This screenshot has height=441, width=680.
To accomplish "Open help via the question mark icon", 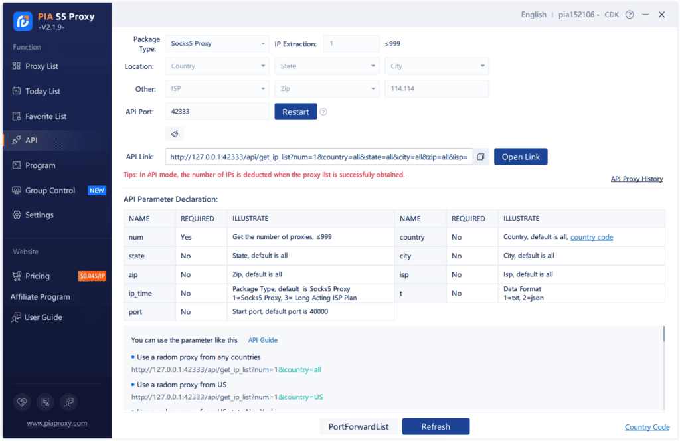I will [629, 14].
